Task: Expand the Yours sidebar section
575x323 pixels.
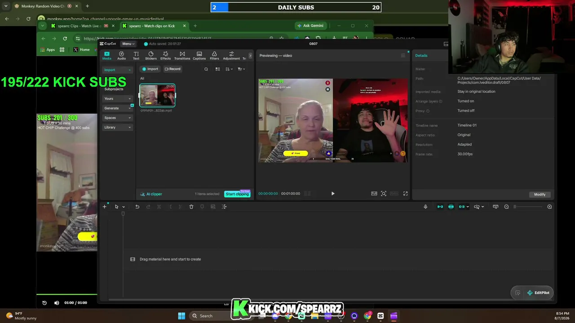Action: tap(117, 99)
